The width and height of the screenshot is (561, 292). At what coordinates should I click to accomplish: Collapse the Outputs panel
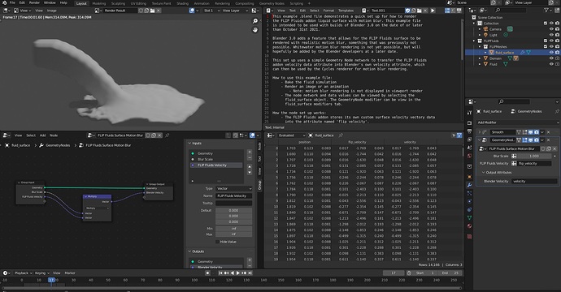coord(189,251)
